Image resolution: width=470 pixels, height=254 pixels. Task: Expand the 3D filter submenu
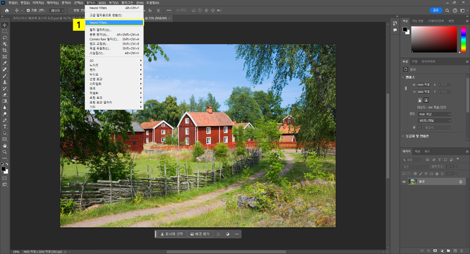[x=114, y=61]
